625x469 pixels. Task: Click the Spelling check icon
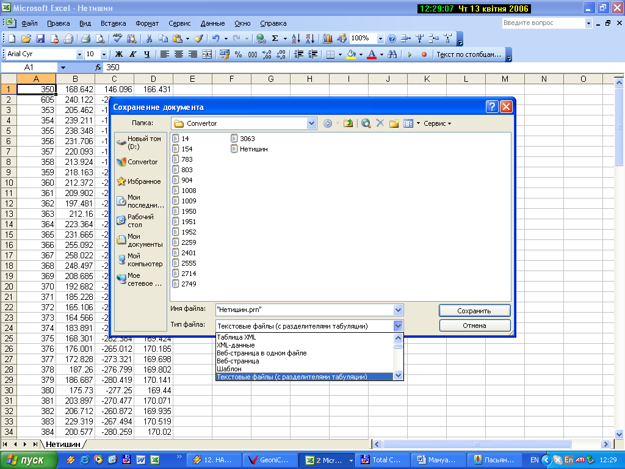tap(117, 38)
